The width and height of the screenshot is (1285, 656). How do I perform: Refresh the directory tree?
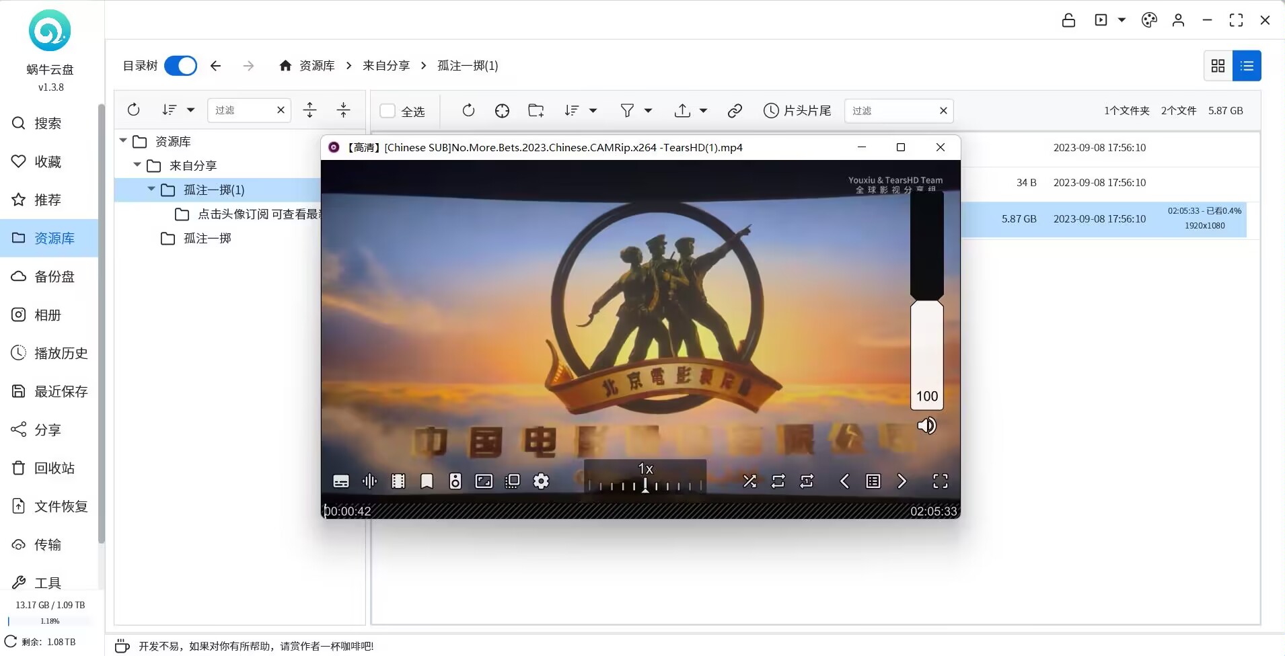pos(133,110)
